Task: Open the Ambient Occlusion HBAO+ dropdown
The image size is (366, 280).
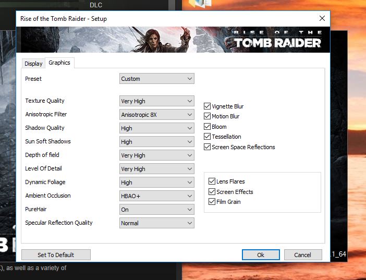Action: pyautogui.click(x=156, y=196)
